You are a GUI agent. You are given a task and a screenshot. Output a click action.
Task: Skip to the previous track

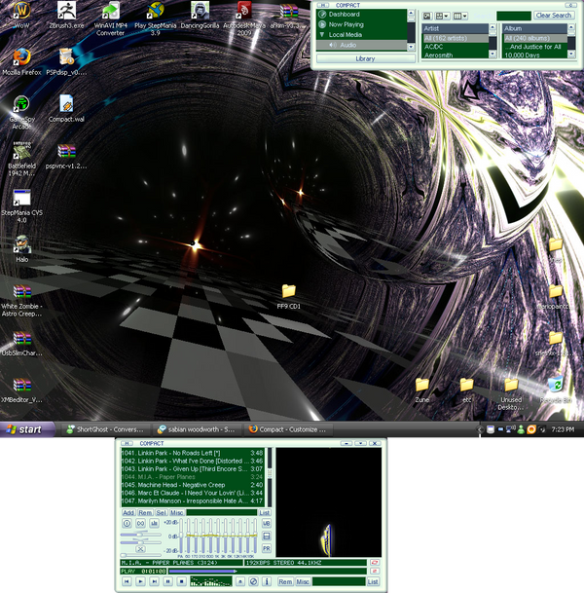pyautogui.click(x=127, y=581)
